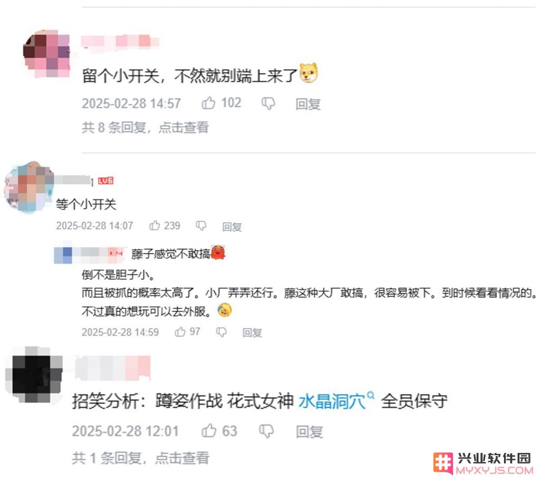
Task: Like the 招笑分析 comment with 63 likes
Action: point(209,431)
